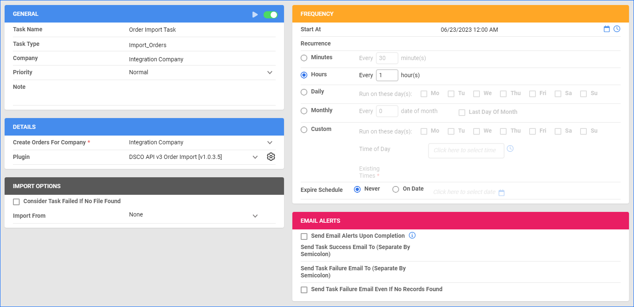
Task: Choose On Date for Expire Schedule
Action: coord(396,189)
